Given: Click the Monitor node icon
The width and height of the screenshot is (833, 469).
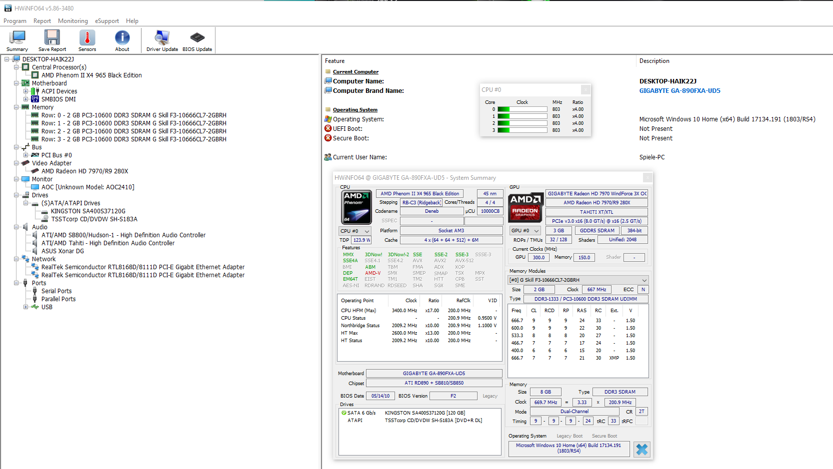Looking at the screenshot, I should (x=26, y=179).
